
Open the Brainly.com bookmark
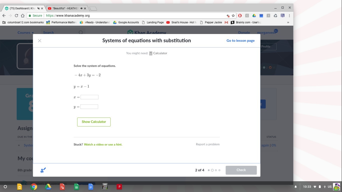246,22
